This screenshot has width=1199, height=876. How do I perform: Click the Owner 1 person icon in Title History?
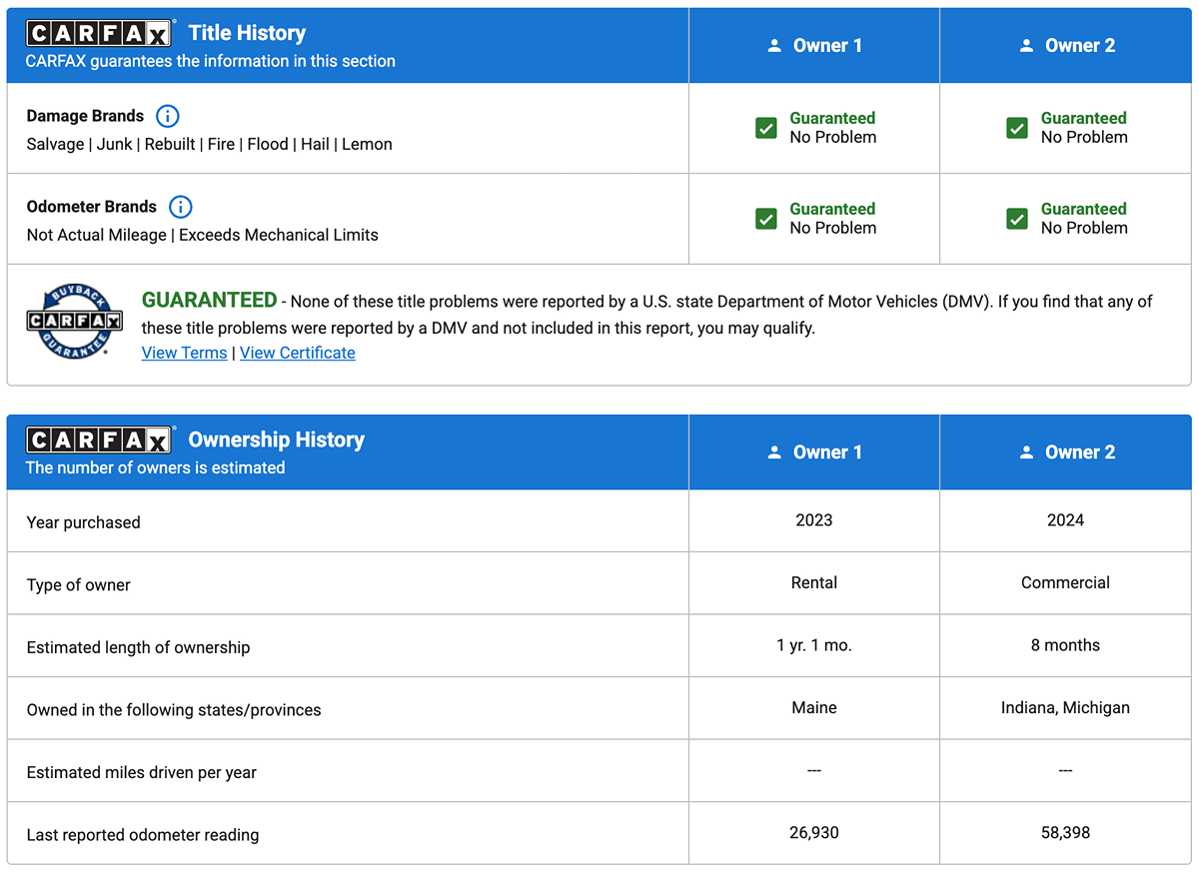[x=774, y=46]
